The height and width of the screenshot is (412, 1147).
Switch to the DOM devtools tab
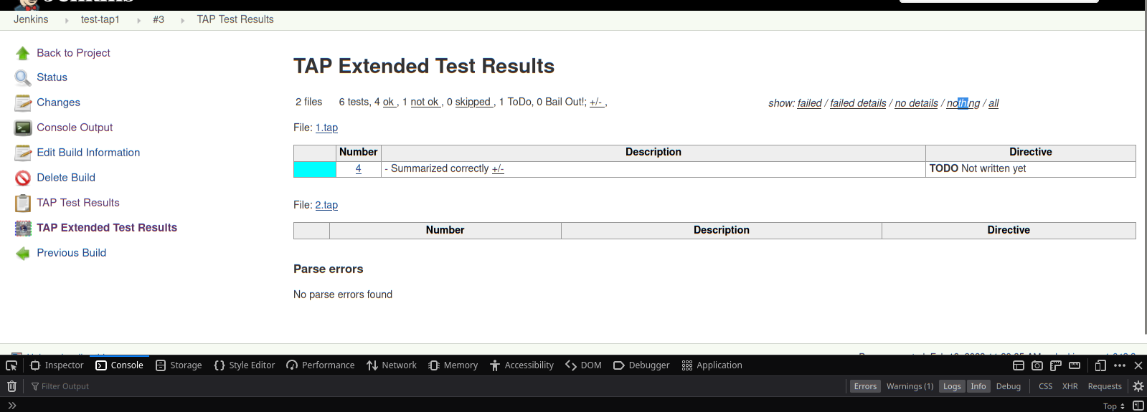pyautogui.click(x=583, y=365)
